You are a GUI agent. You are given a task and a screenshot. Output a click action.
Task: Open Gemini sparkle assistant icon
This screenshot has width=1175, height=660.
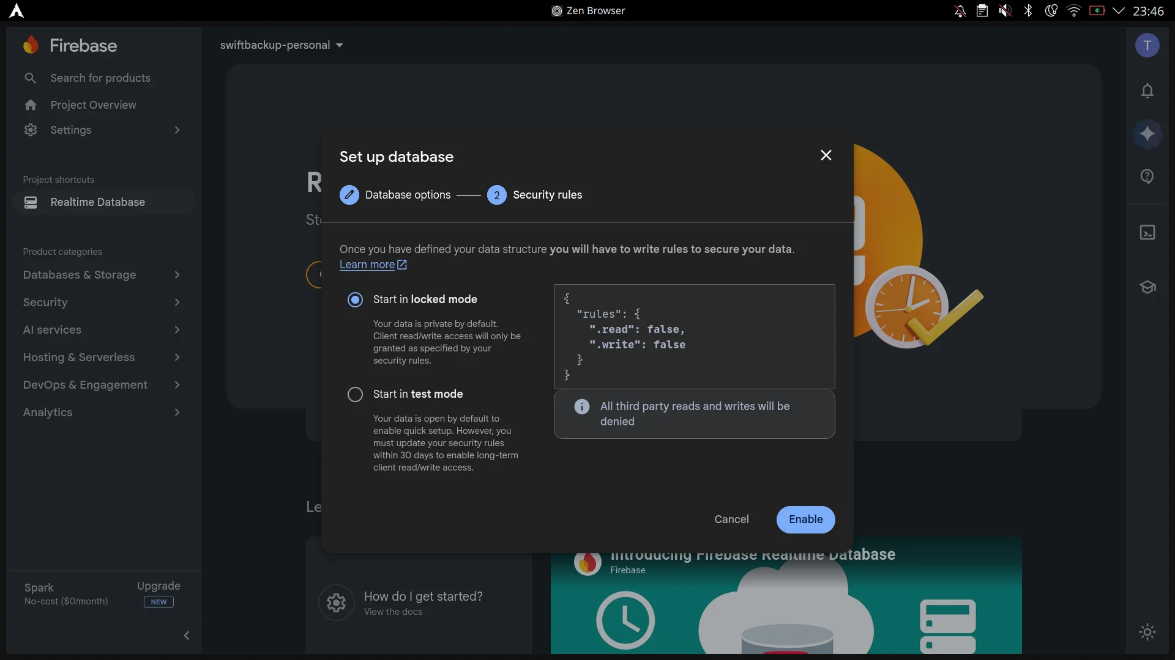coord(1147,134)
